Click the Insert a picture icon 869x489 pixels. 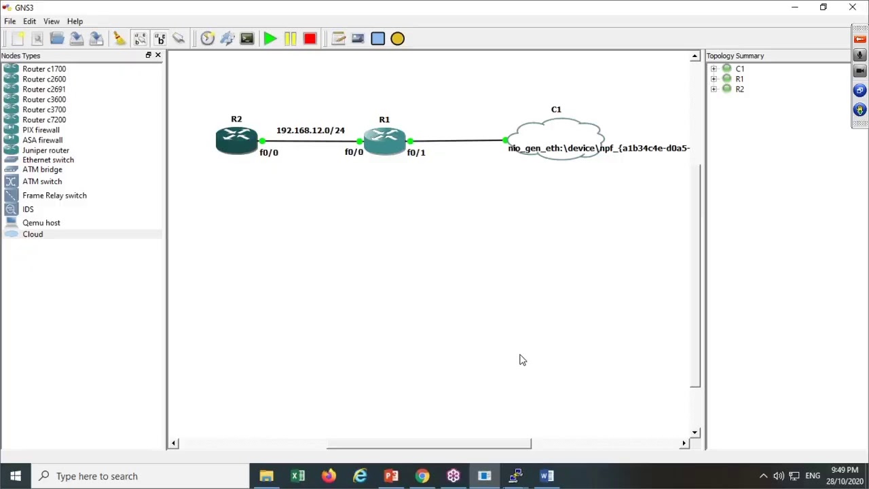click(x=358, y=39)
